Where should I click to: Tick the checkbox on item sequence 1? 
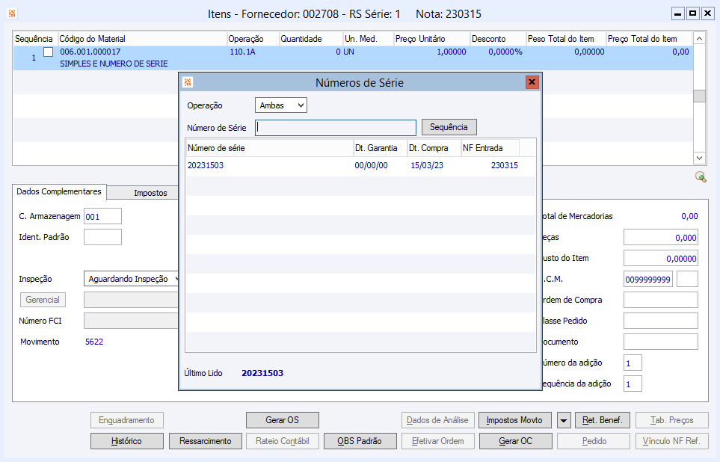(x=48, y=52)
